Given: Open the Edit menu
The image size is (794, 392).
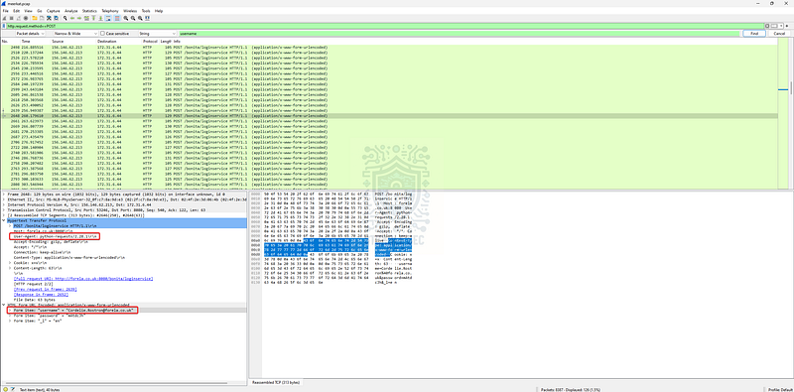Looking at the screenshot, I should pos(16,11).
